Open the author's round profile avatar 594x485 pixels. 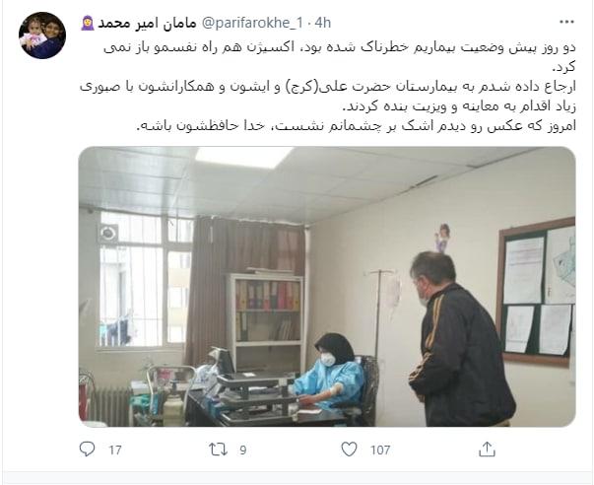click(42, 35)
